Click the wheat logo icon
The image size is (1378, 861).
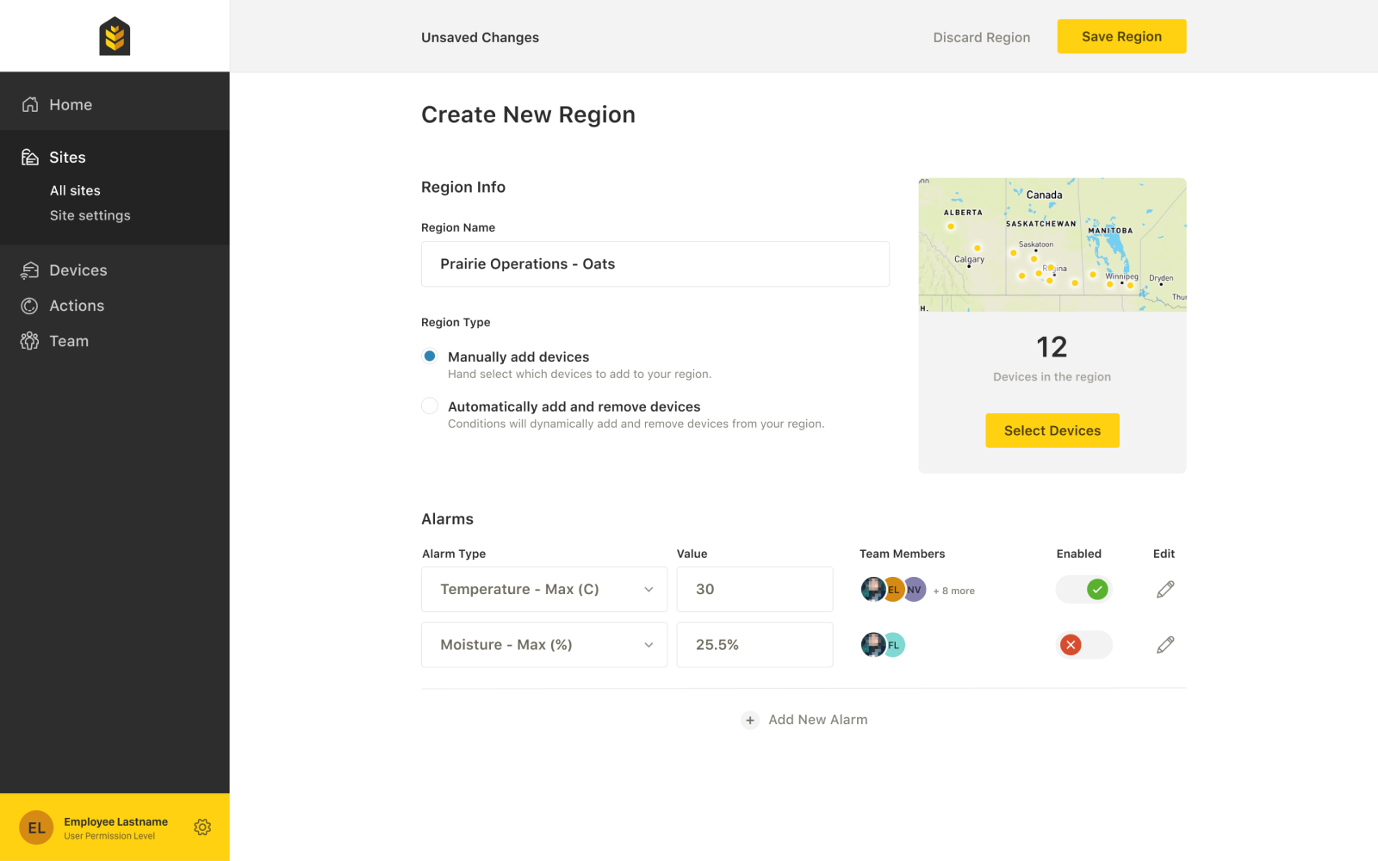click(x=115, y=36)
